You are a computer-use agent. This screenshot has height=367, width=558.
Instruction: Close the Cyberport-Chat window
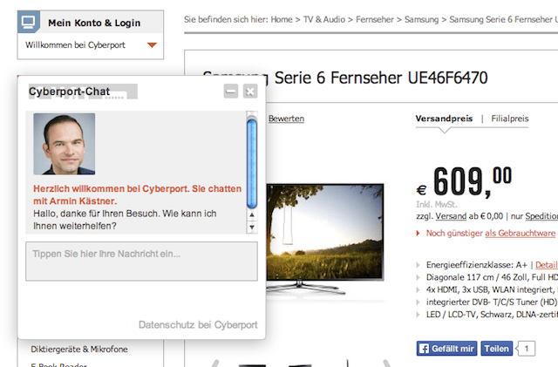click(x=250, y=92)
